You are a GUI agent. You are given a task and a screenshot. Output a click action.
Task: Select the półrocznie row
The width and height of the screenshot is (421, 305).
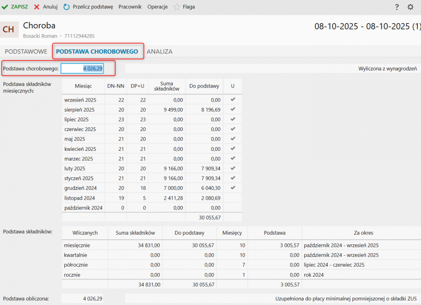241,265
